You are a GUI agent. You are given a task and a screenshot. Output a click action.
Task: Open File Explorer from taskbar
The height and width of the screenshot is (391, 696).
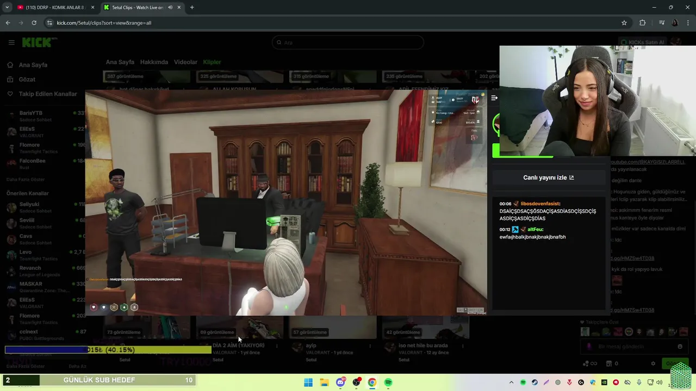coord(324,382)
